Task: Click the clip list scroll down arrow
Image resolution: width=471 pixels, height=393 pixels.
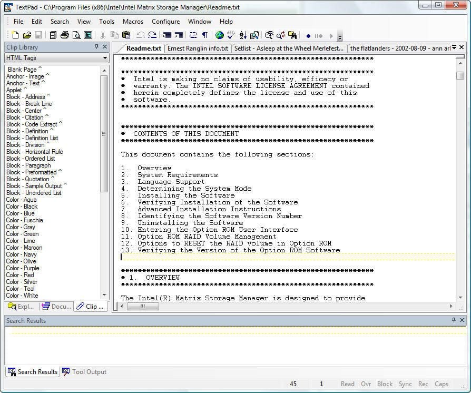Action: tap(104, 295)
